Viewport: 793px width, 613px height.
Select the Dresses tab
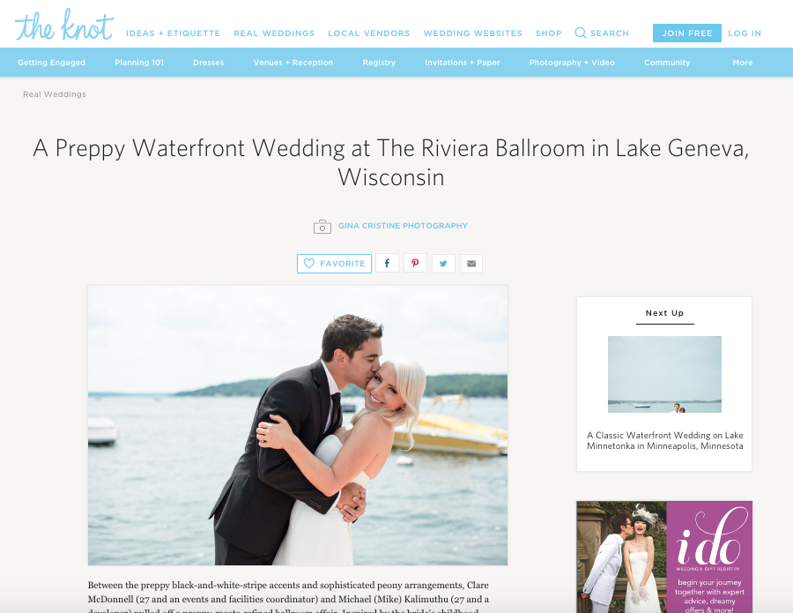[208, 63]
